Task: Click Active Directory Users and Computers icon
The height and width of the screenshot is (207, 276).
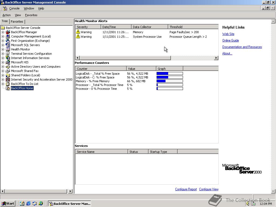Action: coord(8,67)
